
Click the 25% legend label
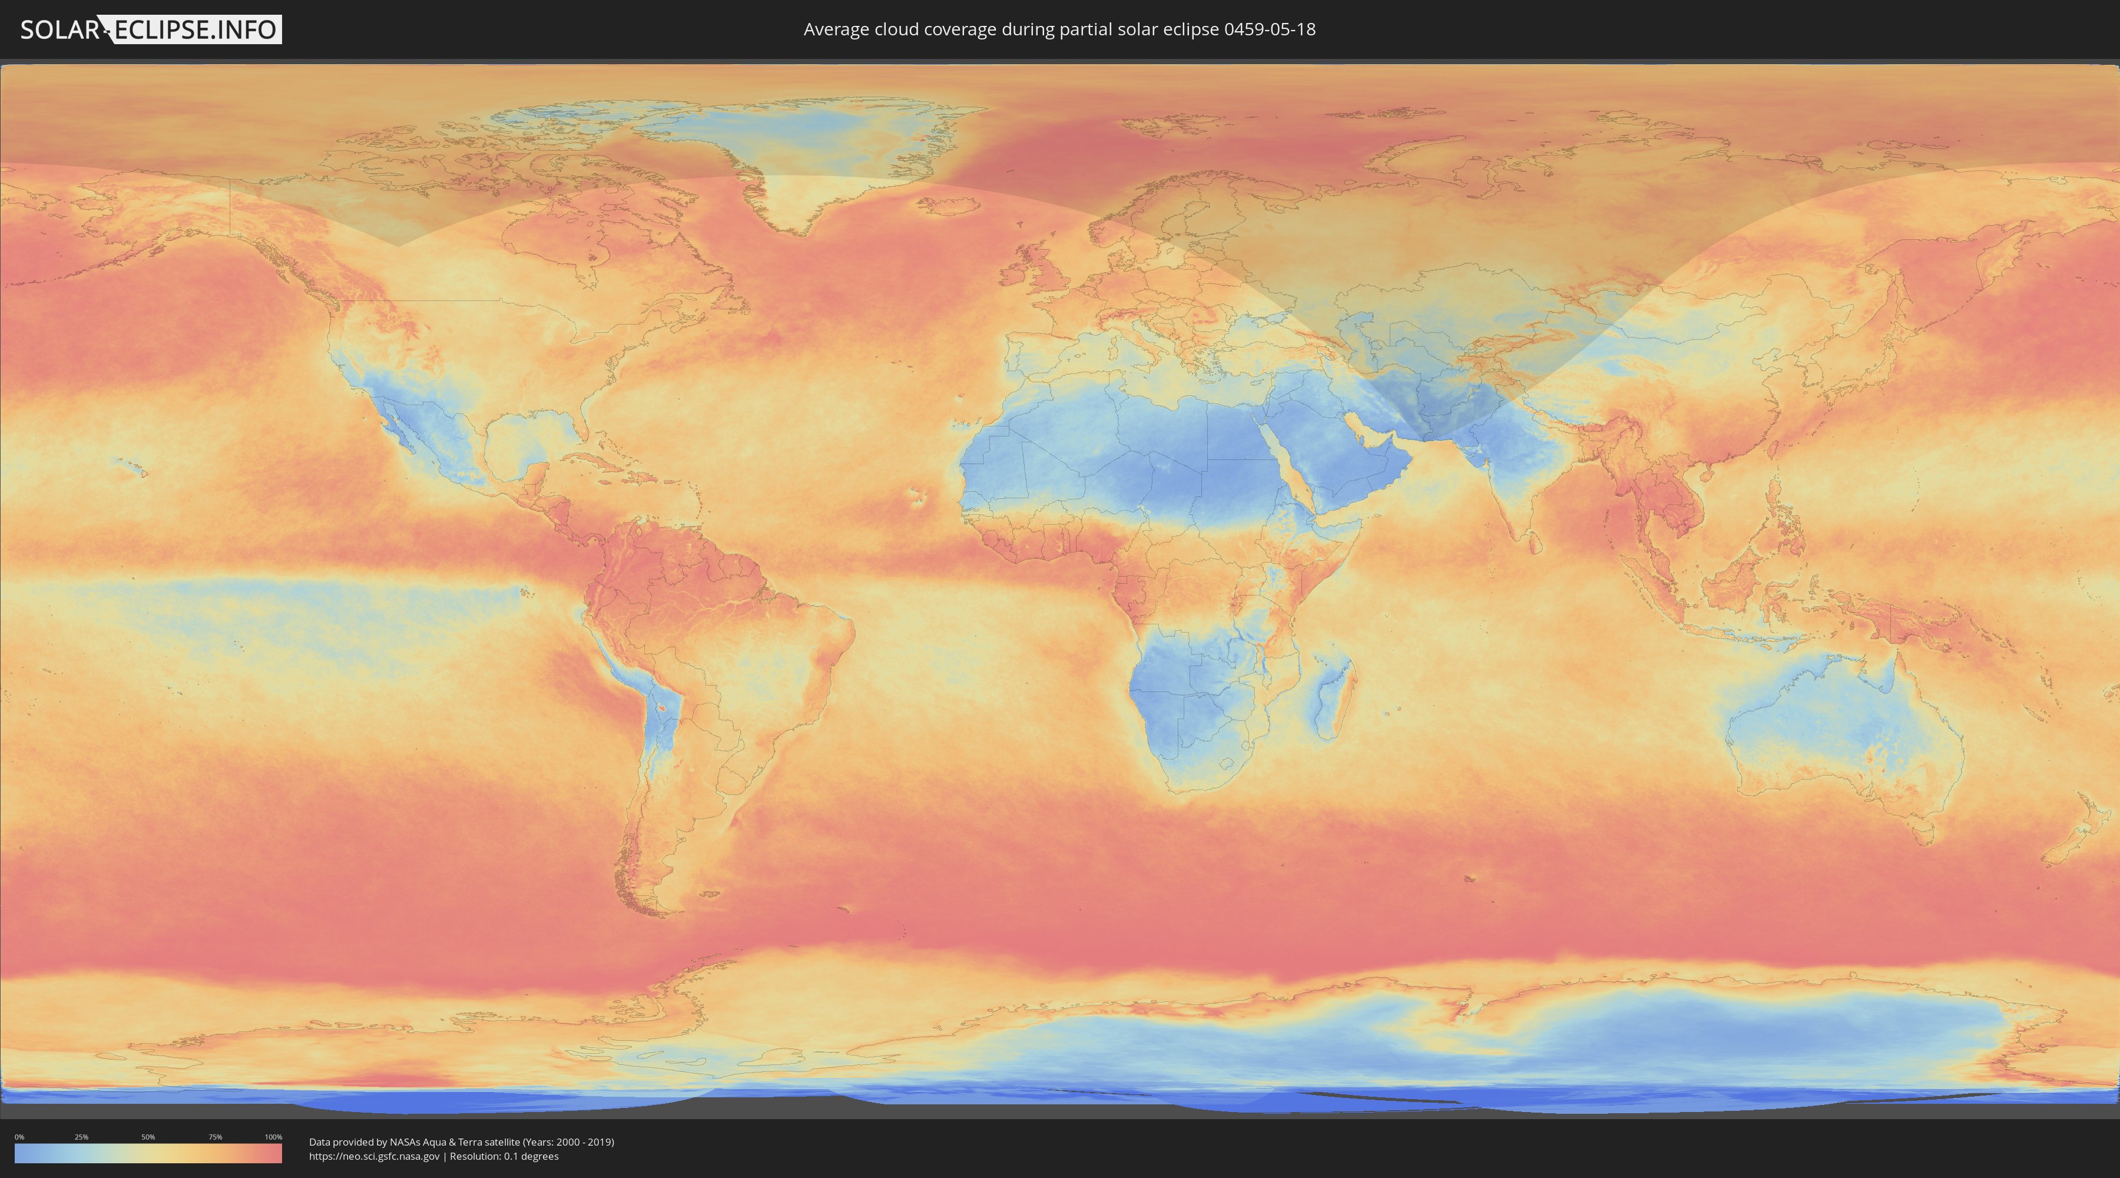point(81,1137)
